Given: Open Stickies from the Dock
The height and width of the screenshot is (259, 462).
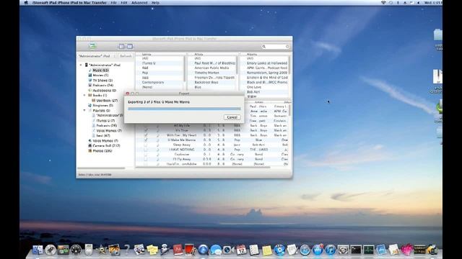Looking at the screenshot, I should click(x=152, y=250).
